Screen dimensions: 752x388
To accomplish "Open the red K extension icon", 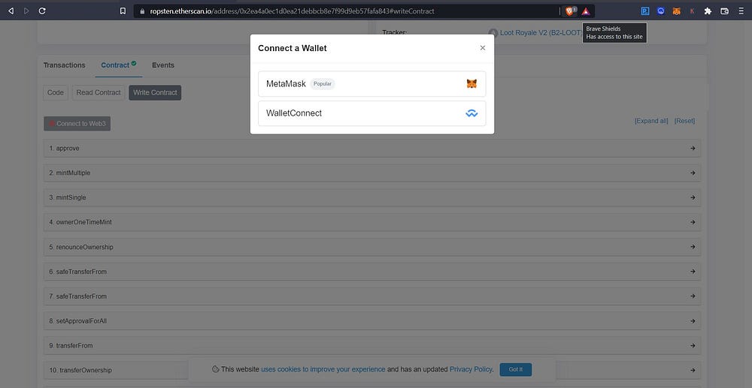I will pyautogui.click(x=692, y=11).
